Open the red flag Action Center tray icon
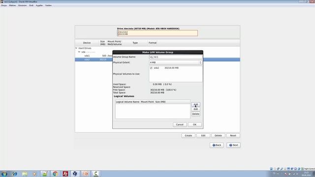 tap(286, 174)
